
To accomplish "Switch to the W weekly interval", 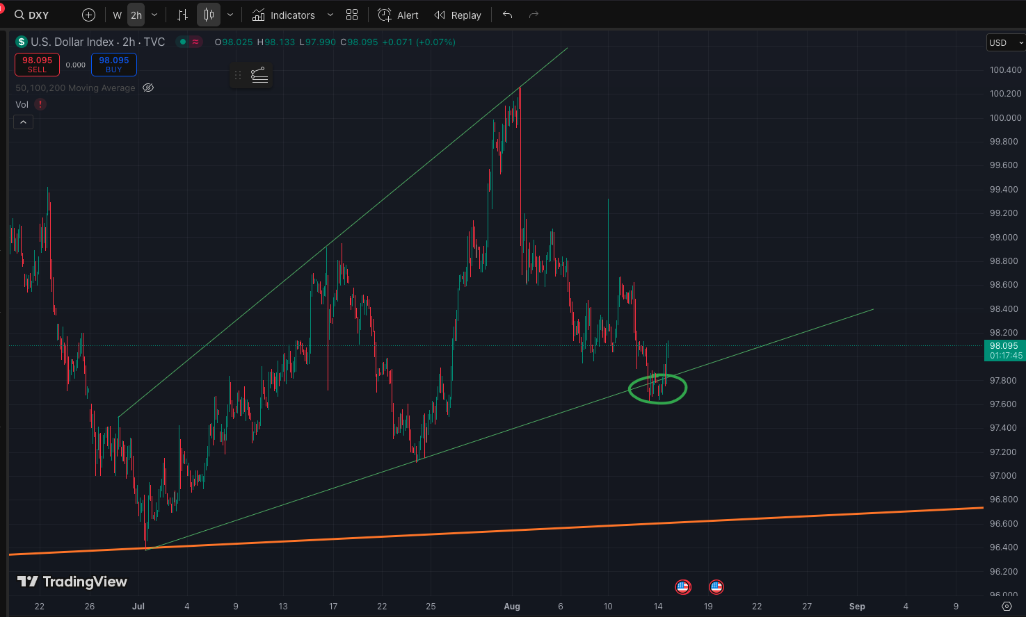I will pos(118,15).
